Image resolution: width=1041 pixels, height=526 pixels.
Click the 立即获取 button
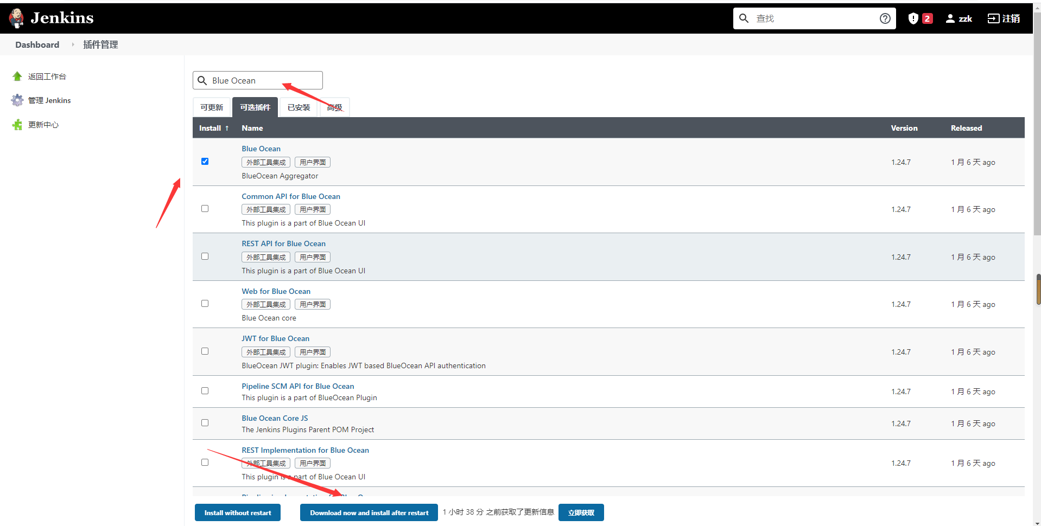click(x=581, y=512)
